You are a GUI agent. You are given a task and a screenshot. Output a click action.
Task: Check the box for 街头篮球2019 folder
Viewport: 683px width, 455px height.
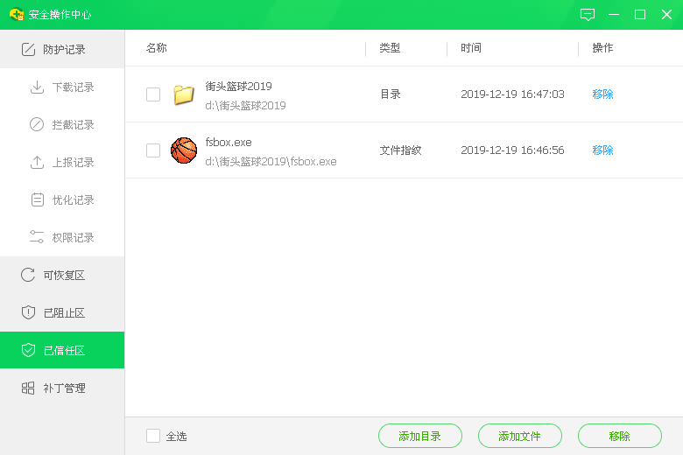(x=153, y=94)
